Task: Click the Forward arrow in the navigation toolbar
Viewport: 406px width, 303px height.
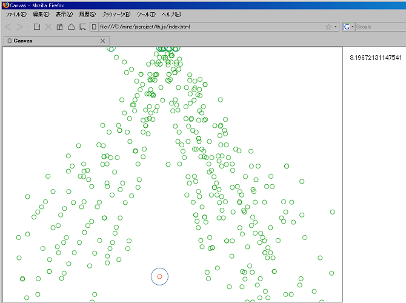Action: 19,27
